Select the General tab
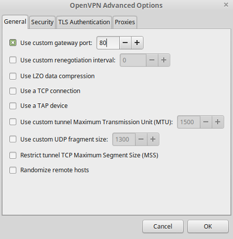233x239 pixels. 15,22
